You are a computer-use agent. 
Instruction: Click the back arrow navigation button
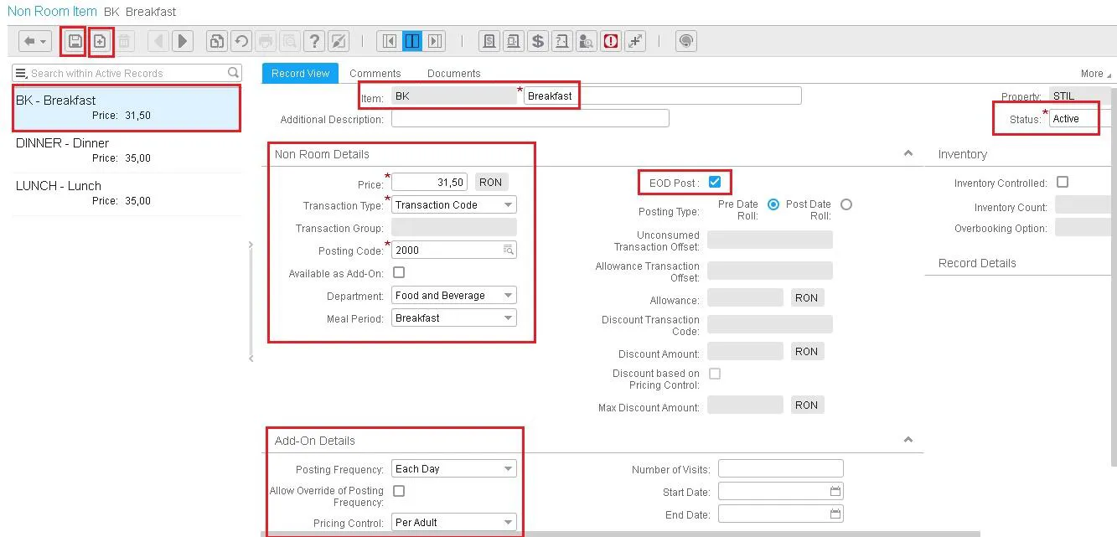(x=35, y=40)
